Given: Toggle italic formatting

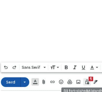Looking at the screenshot, I should (75, 67).
